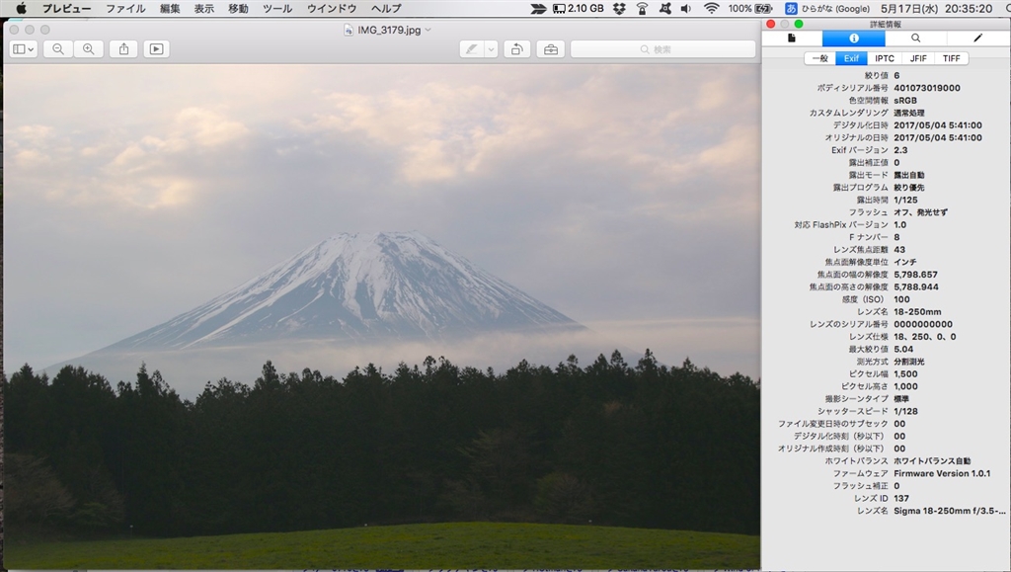Switch to the JFIF segment
1011x572 pixels.
[x=918, y=58]
